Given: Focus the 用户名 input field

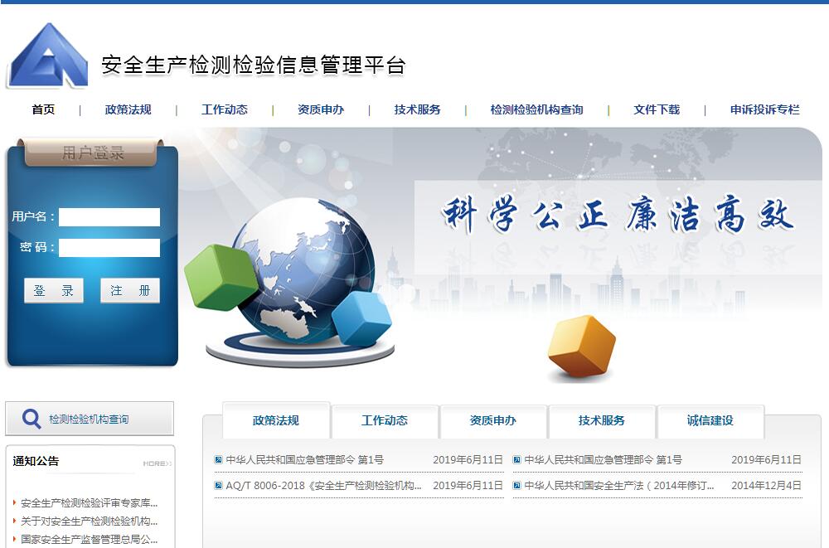Looking at the screenshot, I should point(109,217).
